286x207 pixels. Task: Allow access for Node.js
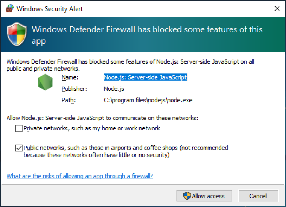204,196
